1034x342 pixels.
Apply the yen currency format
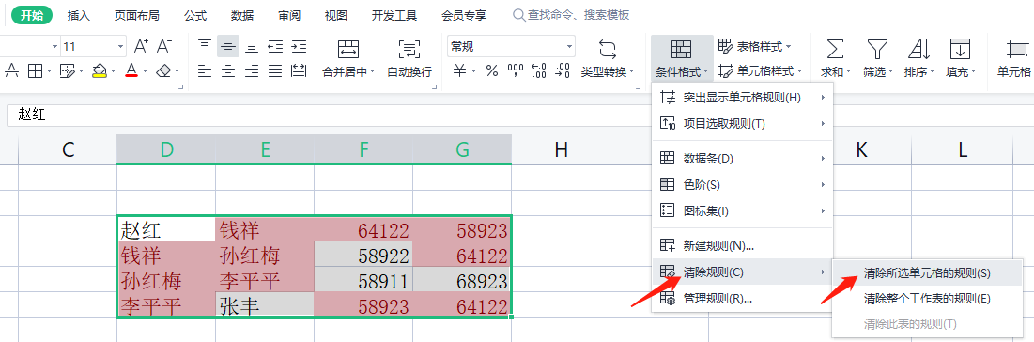(459, 70)
